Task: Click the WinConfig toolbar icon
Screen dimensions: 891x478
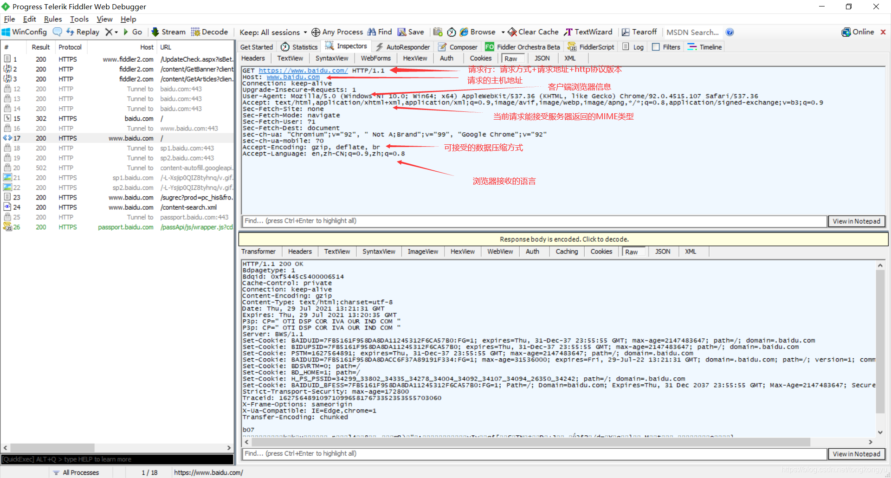Action: pos(6,32)
